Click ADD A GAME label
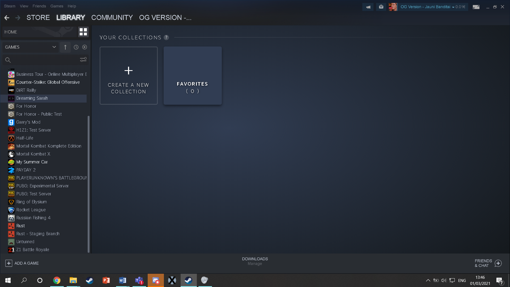This screenshot has height=287, width=510. (x=27, y=263)
